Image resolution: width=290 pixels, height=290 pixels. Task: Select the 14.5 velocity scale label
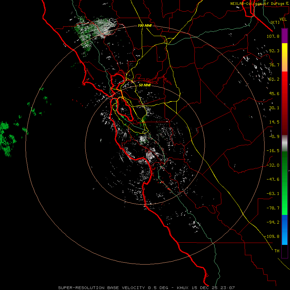(x=274, y=122)
